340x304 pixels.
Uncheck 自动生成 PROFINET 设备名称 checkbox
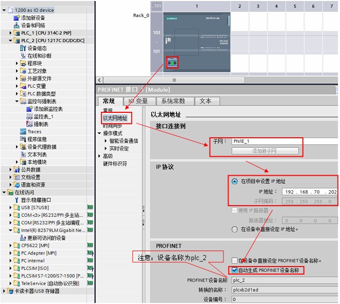pos(234,270)
